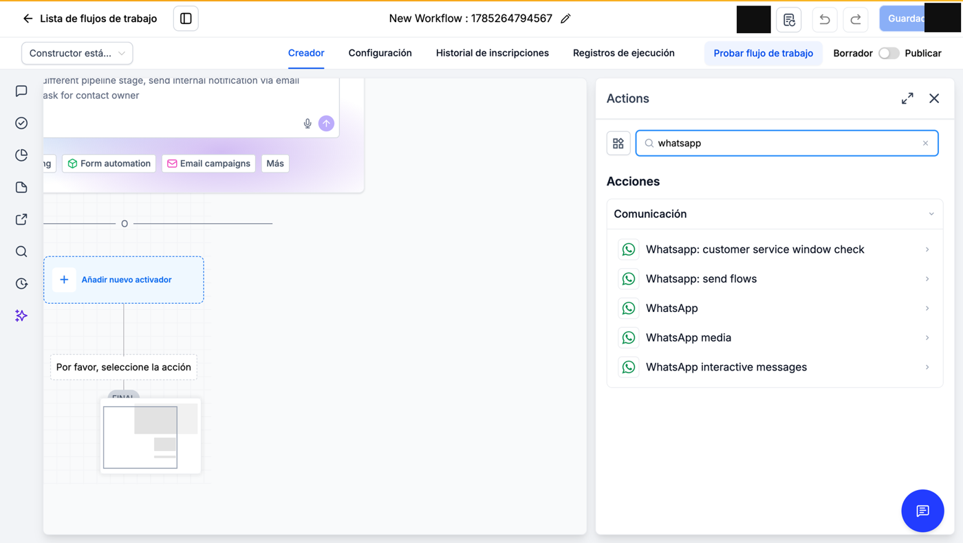Screen dimensions: 963x543
Task: Toggle the Borrador/Publicar switch
Action: click(x=889, y=53)
